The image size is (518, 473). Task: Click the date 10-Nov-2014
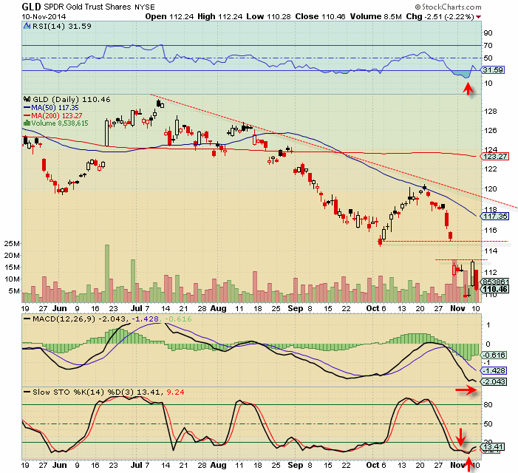pyautogui.click(x=44, y=16)
